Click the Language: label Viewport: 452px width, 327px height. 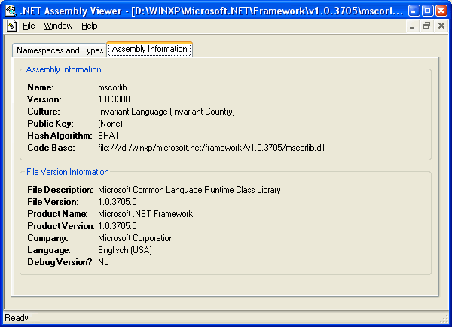point(49,250)
